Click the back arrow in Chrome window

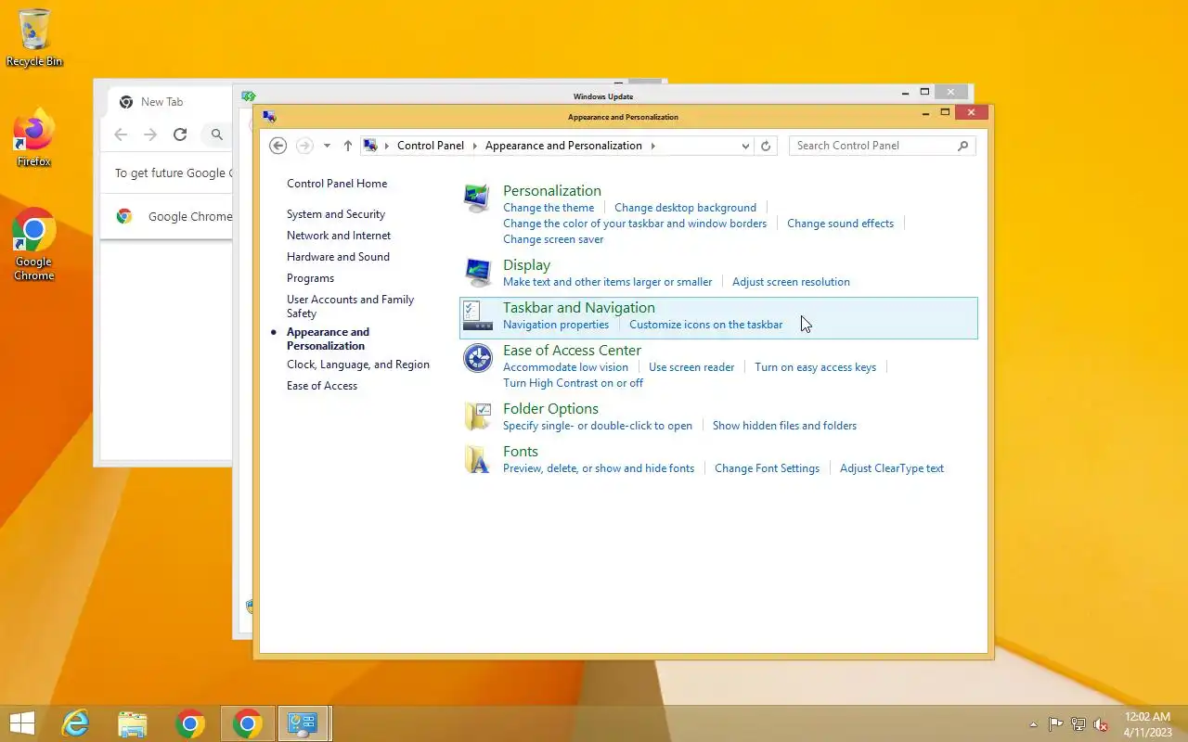121,134
